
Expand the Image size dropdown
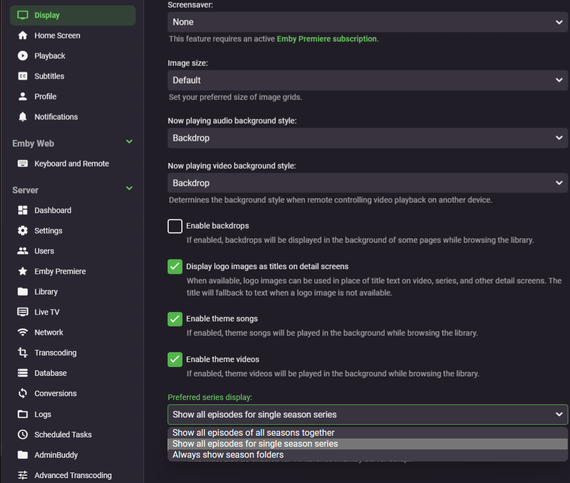[367, 80]
